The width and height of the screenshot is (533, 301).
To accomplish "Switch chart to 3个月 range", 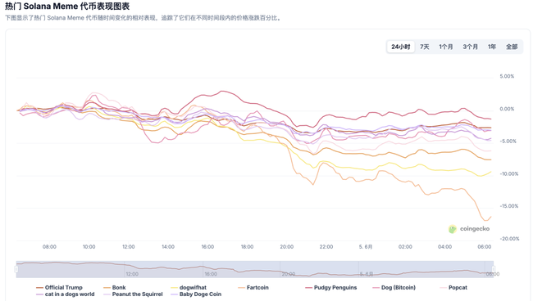I will 470,47.
